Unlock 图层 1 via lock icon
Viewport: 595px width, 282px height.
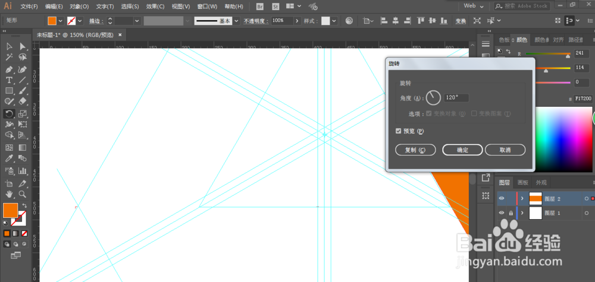(x=511, y=213)
